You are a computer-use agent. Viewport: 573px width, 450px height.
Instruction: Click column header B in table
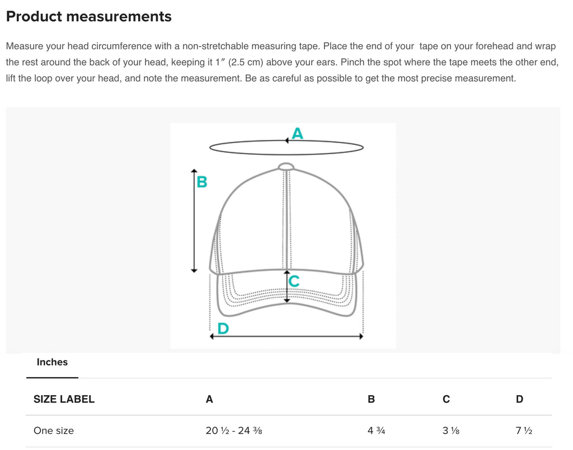(372, 399)
